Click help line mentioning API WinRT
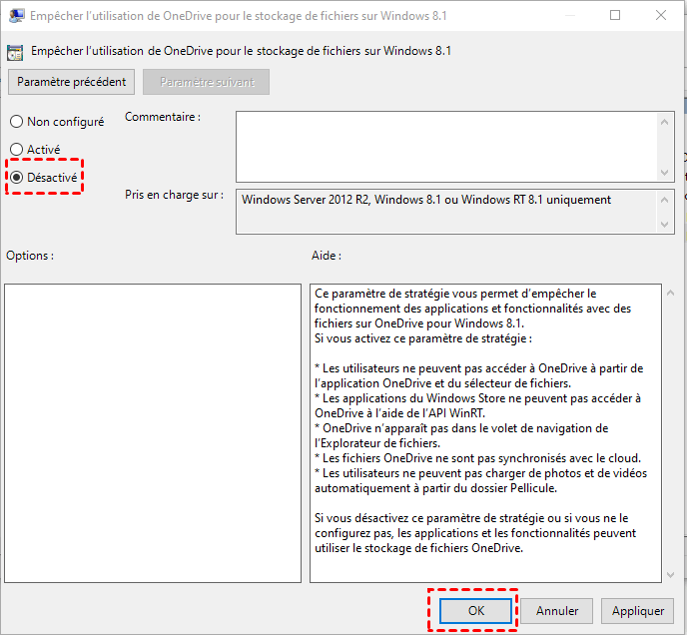Screen dimensions: 687x635 [x=477, y=405]
